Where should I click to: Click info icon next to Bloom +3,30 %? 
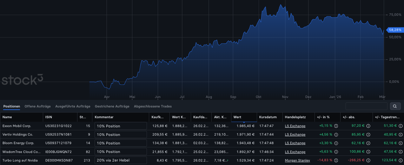tap(336, 143)
